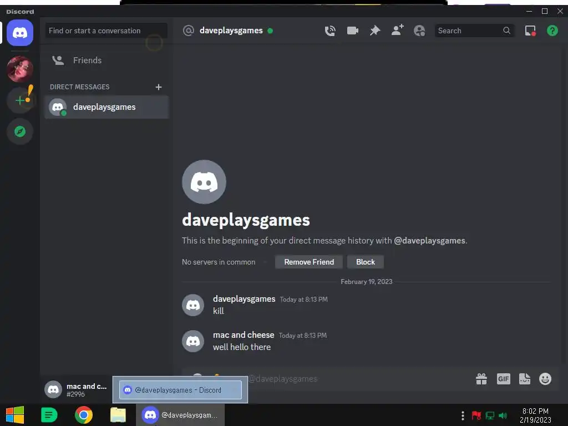Click daveplaysgames username on the kill message
The height and width of the screenshot is (426, 568).
[244, 299]
